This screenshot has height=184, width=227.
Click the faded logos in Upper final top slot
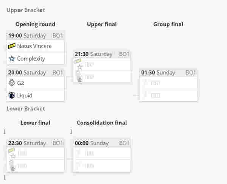pos(79,64)
